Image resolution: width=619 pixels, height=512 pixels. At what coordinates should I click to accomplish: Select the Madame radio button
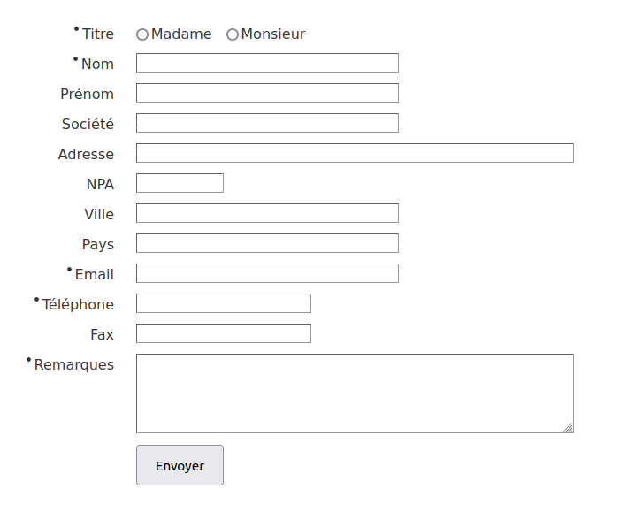142,34
